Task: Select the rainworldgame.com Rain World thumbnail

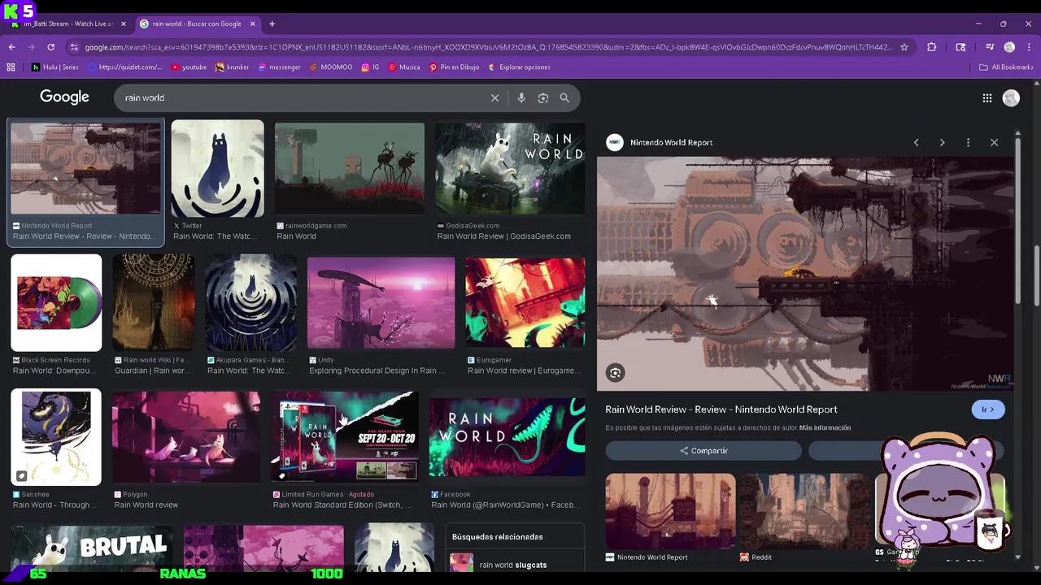Action: [349, 169]
